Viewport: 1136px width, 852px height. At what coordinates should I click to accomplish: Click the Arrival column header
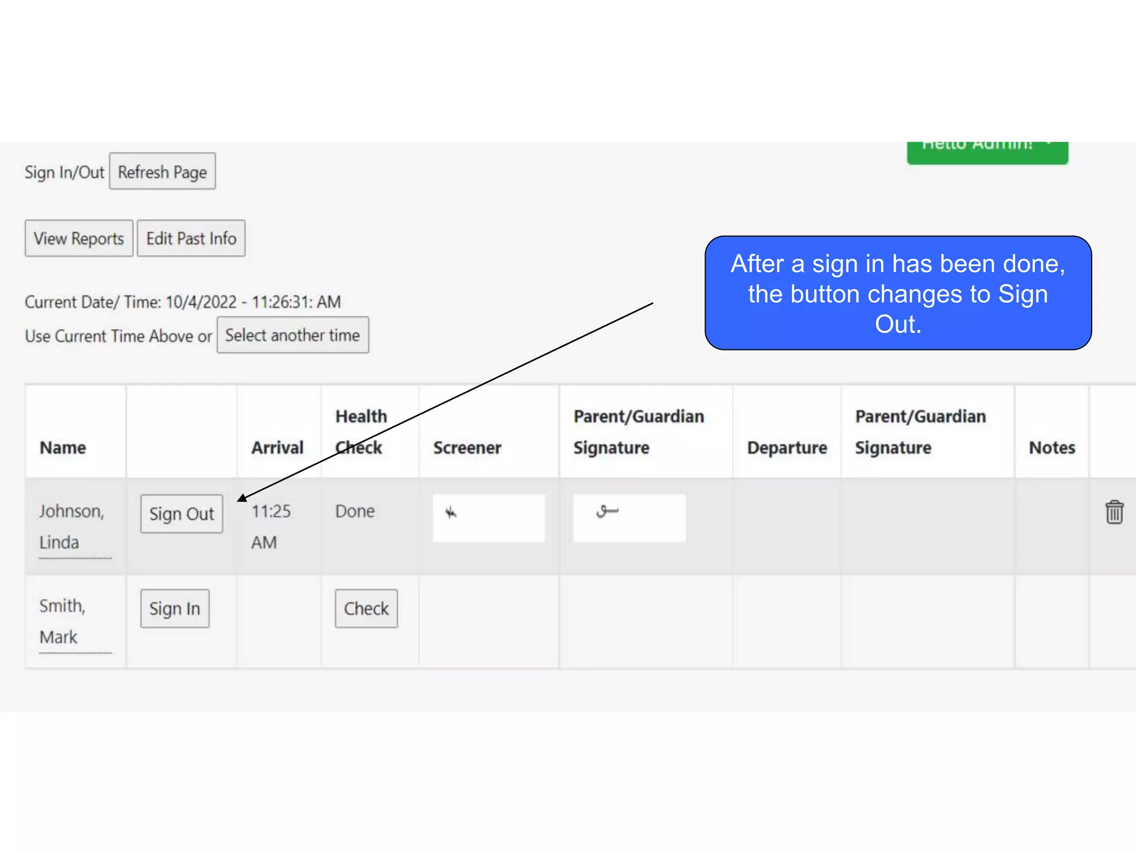click(277, 447)
